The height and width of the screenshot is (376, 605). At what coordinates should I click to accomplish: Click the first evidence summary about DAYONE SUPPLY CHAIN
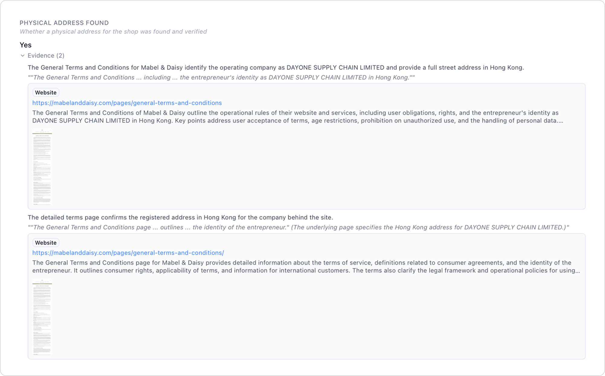[x=276, y=67]
